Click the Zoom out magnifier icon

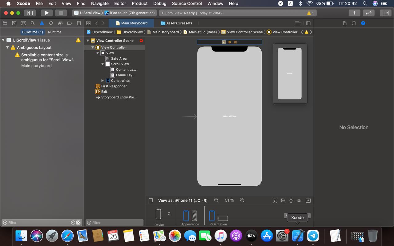coord(216,200)
